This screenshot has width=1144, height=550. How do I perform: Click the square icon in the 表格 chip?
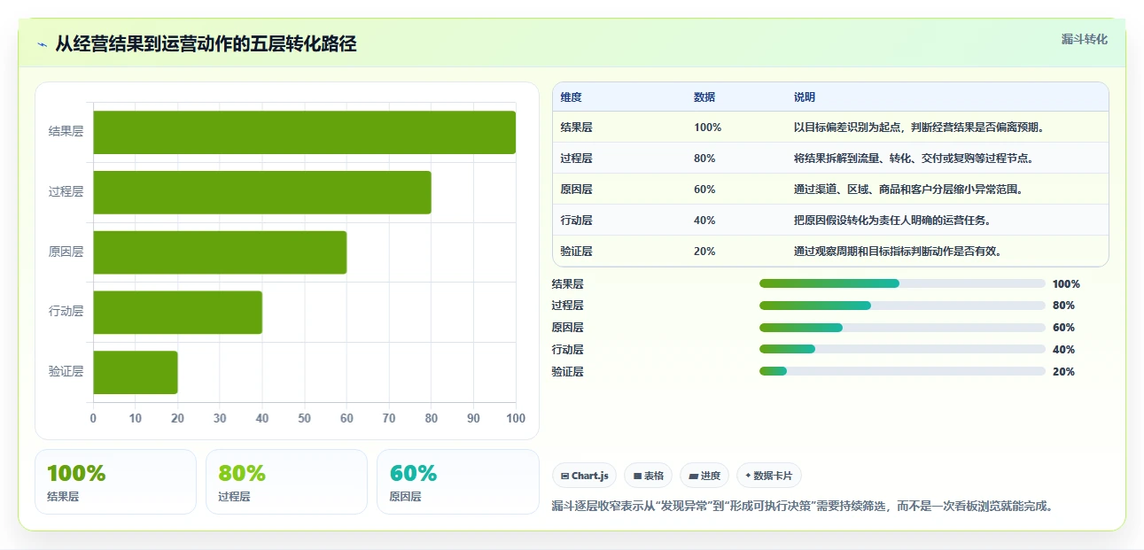pos(637,476)
